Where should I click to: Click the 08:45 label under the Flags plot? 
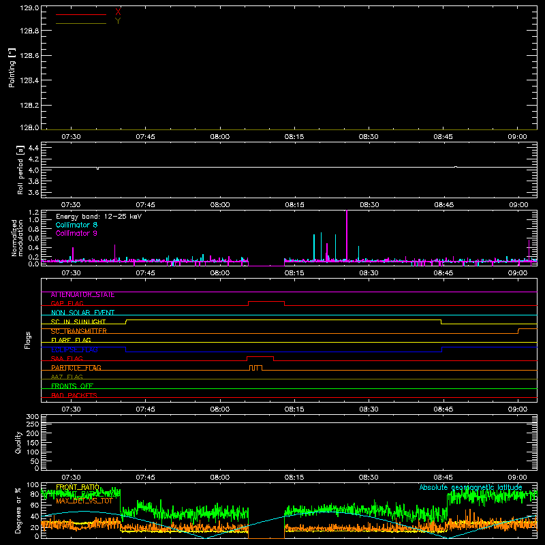(x=443, y=409)
